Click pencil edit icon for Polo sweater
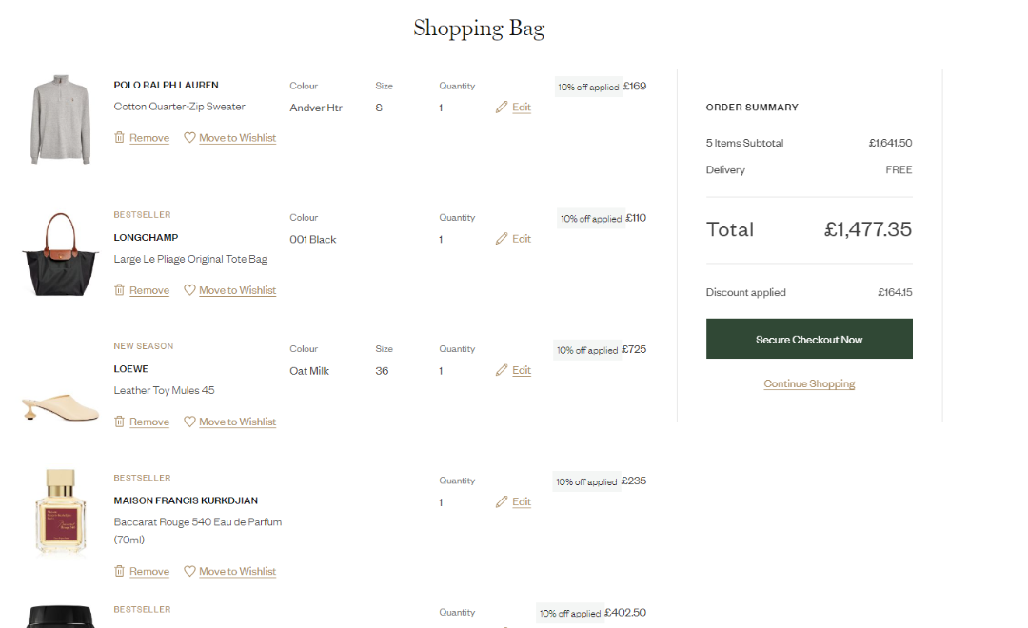 (x=502, y=108)
